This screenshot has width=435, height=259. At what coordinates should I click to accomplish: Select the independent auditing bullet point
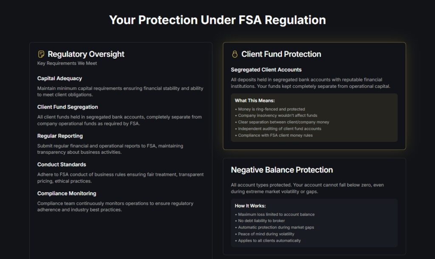pyautogui.click(x=280, y=129)
